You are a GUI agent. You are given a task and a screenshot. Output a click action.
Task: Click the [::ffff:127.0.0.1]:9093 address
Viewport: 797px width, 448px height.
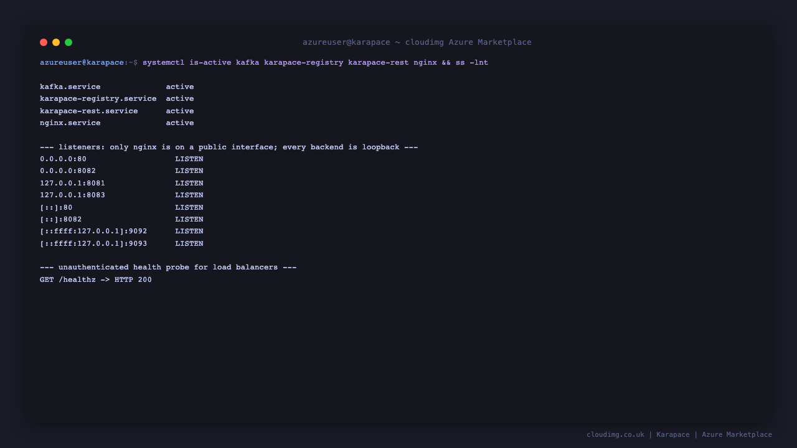click(x=93, y=244)
